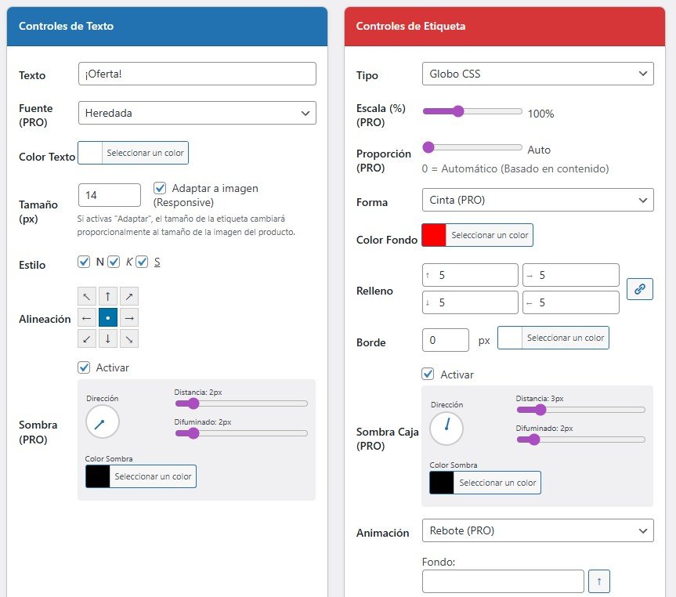676x597 pixels.
Task: Select top-left alignment arrow
Action: click(87, 297)
